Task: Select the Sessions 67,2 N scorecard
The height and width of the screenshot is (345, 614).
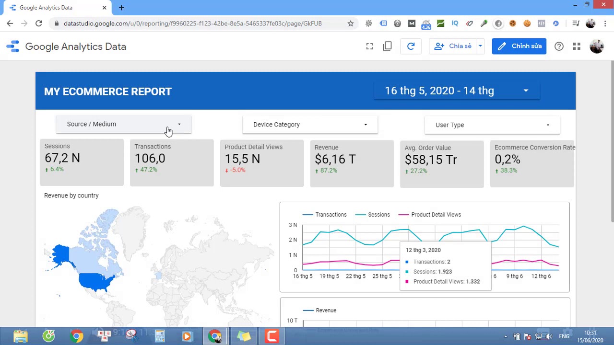Action: coord(82,162)
